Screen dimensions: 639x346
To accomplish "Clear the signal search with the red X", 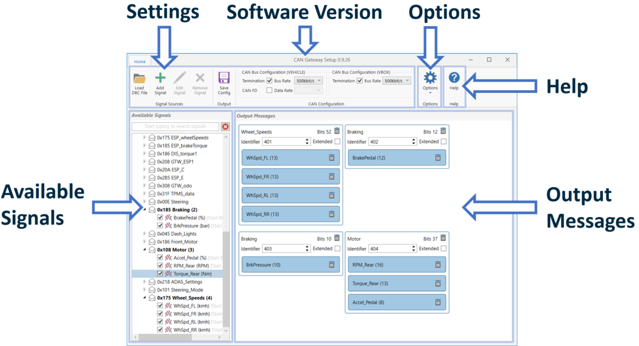I will click(226, 127).
